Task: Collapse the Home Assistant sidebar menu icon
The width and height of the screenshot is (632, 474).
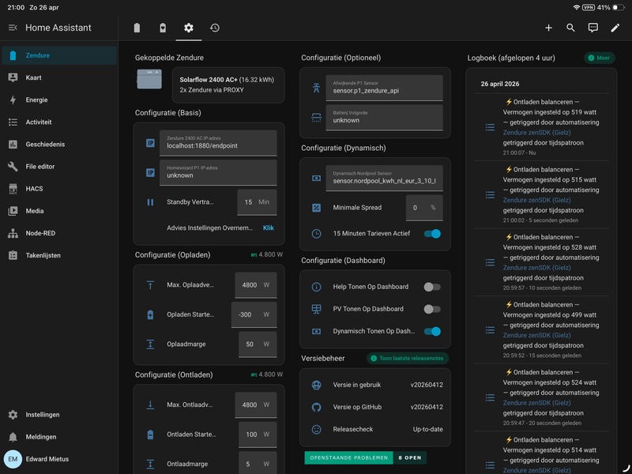Action: tap(13, 28)
